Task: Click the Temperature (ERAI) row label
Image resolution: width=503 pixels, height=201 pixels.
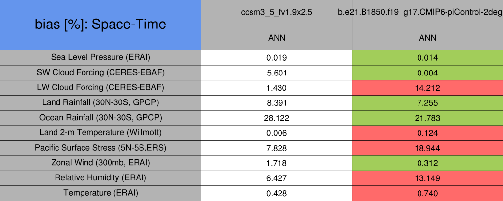Action: click(101, 193)
